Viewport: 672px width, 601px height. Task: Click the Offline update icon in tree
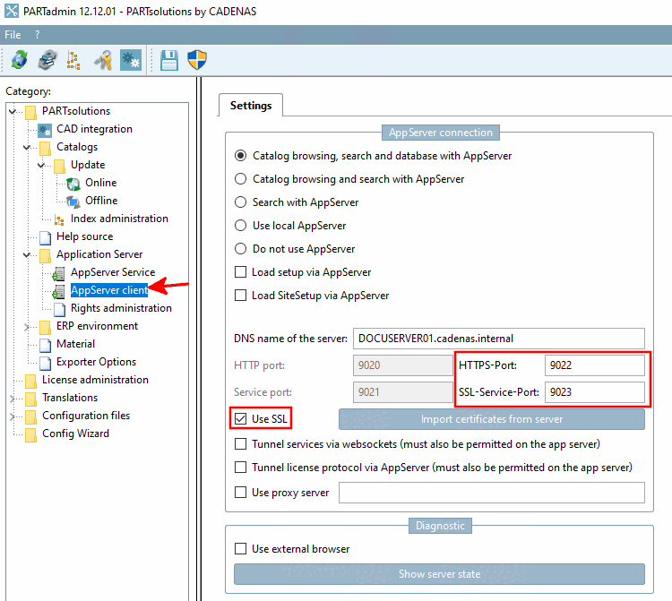click(x=73, y=202)
